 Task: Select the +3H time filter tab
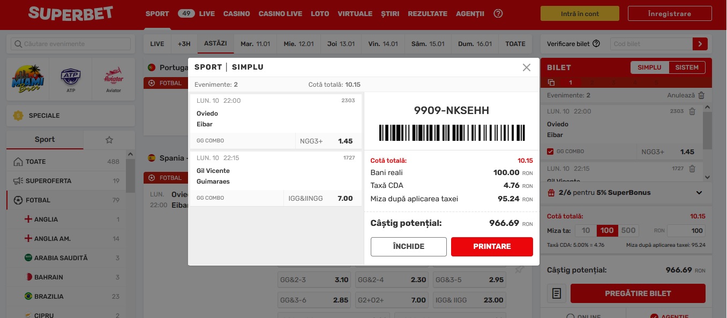tap(184, 44)
